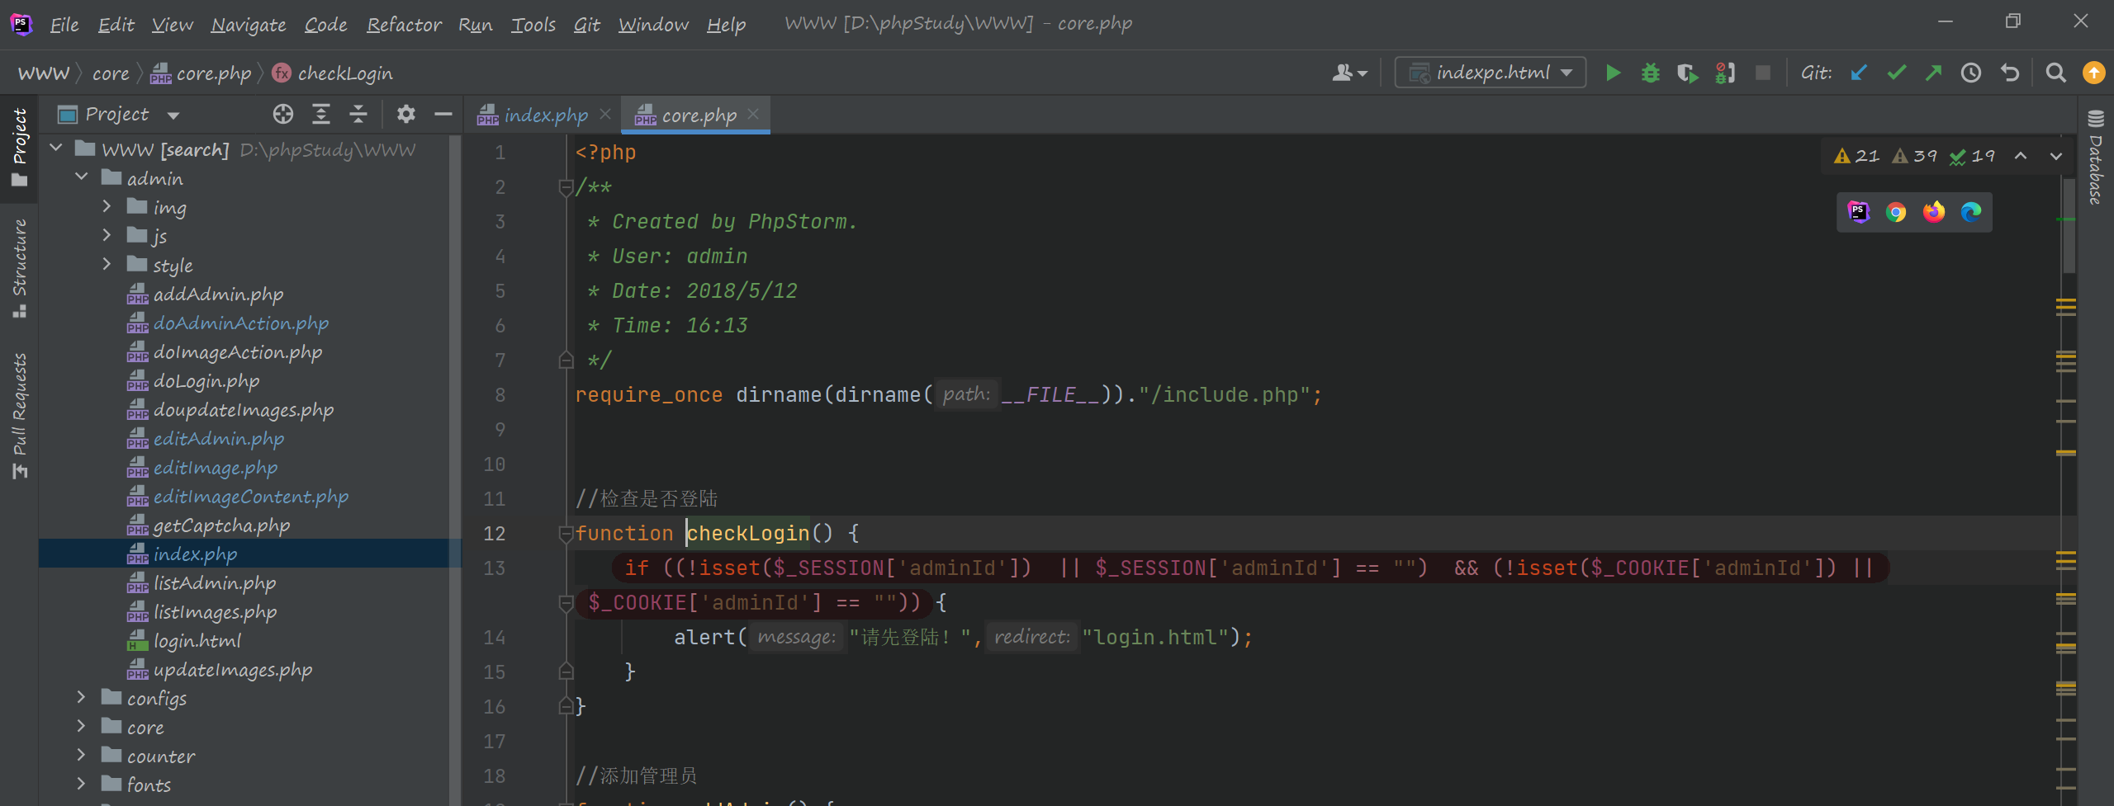The image size is (2114, 806).
Task: Toggle the Project tool window strip button
Action: [x=20, y=148]
